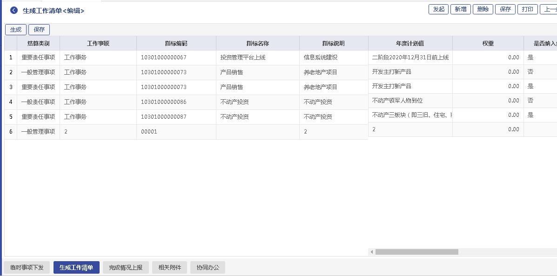
Task: Open the 相关附件 tab
Action: click(x=169, y=268)
